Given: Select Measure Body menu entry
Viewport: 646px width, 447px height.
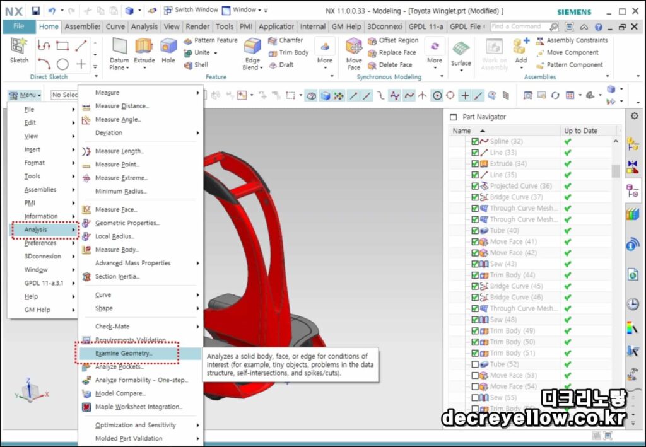Looking at the screenshot, I should (140, 250).
